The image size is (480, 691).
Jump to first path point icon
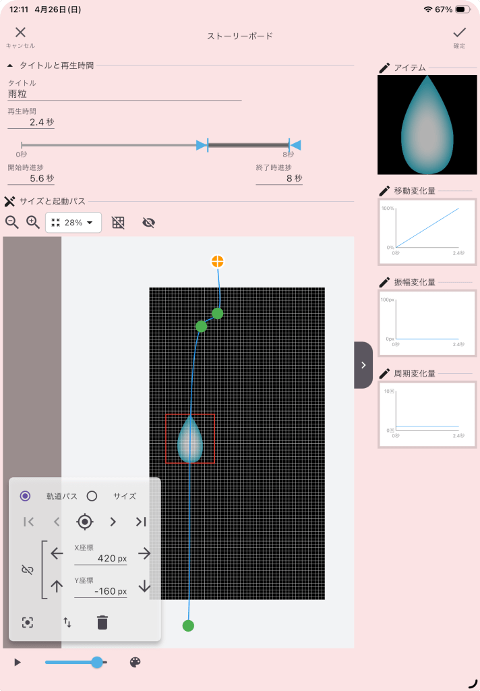[28, 522]
